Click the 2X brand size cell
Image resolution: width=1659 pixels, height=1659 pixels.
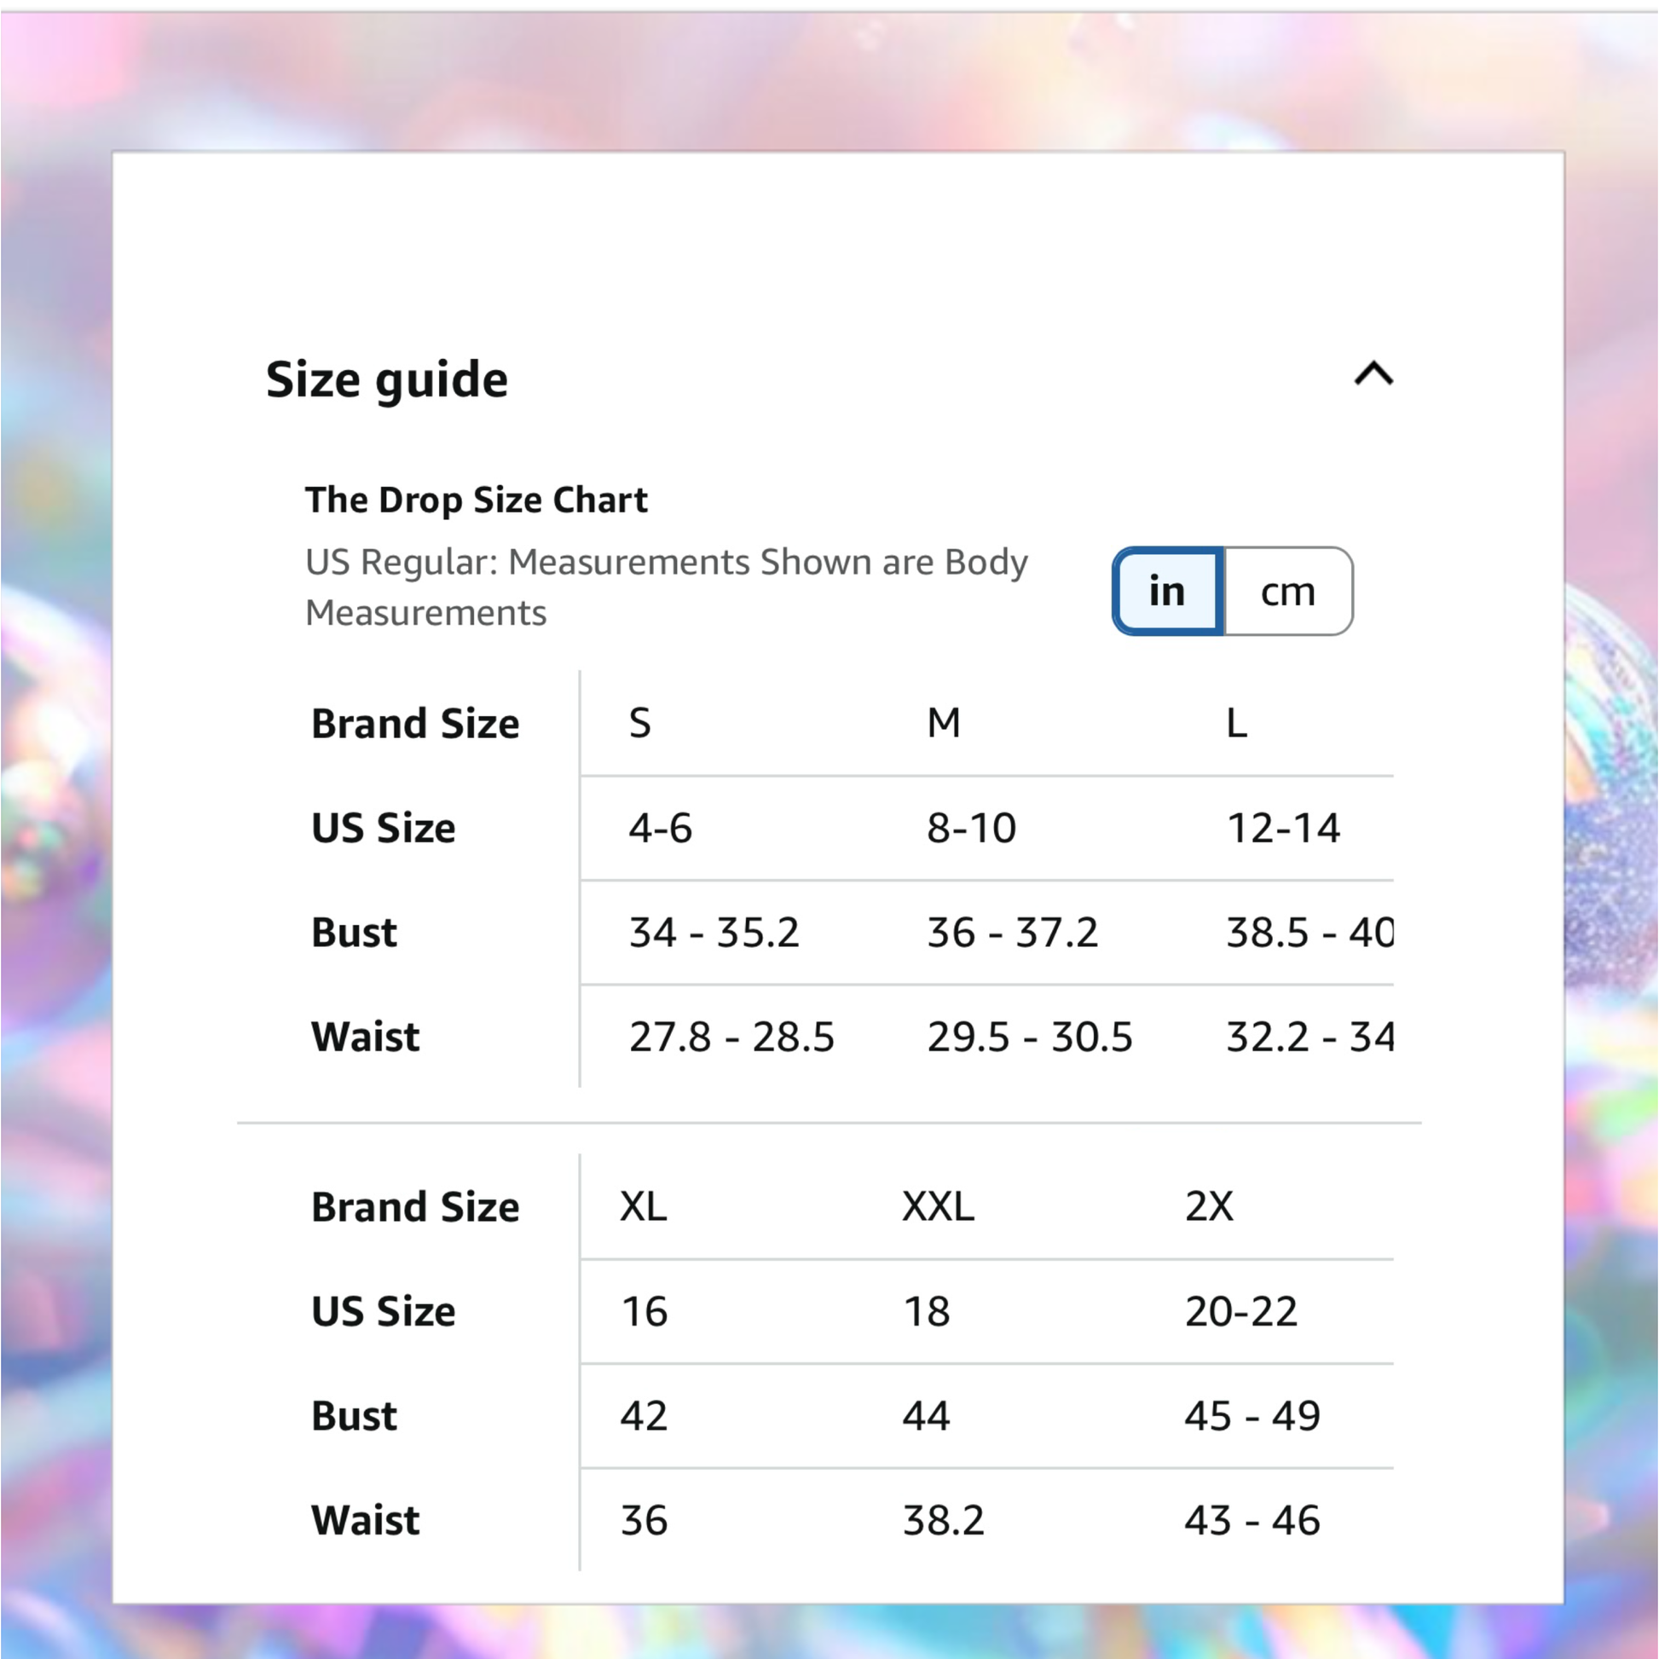pyautogui.click(x=1208, y=1206)
